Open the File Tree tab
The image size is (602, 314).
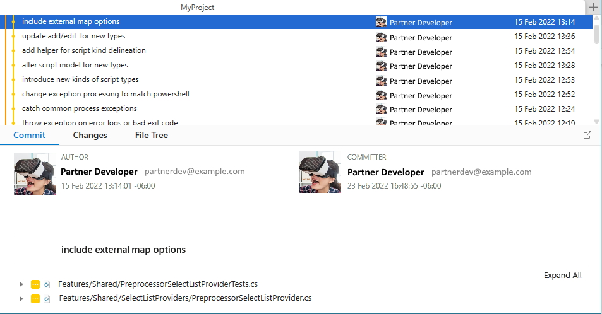point(151,136)
